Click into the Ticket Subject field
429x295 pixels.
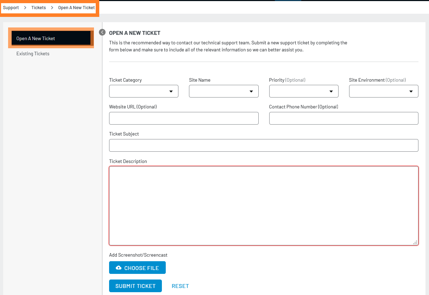tap(264, 145)
